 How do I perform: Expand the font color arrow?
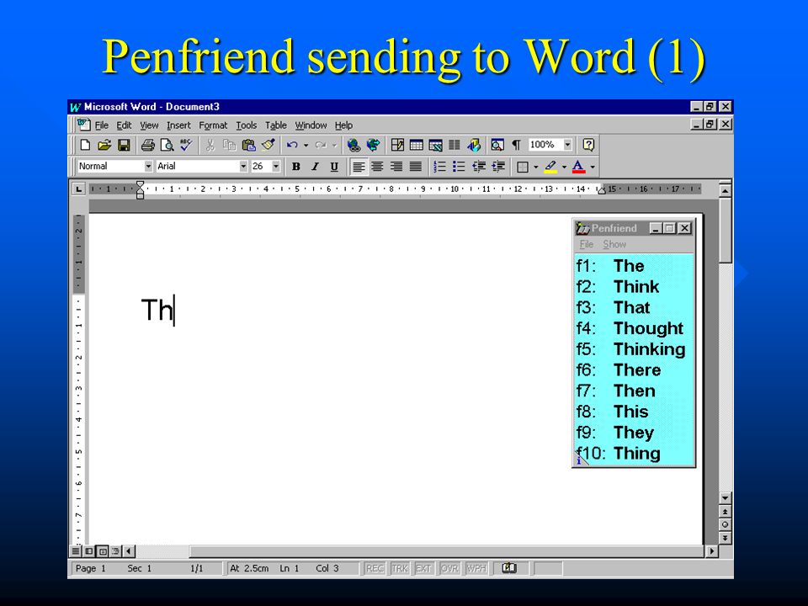coord(593,167)
